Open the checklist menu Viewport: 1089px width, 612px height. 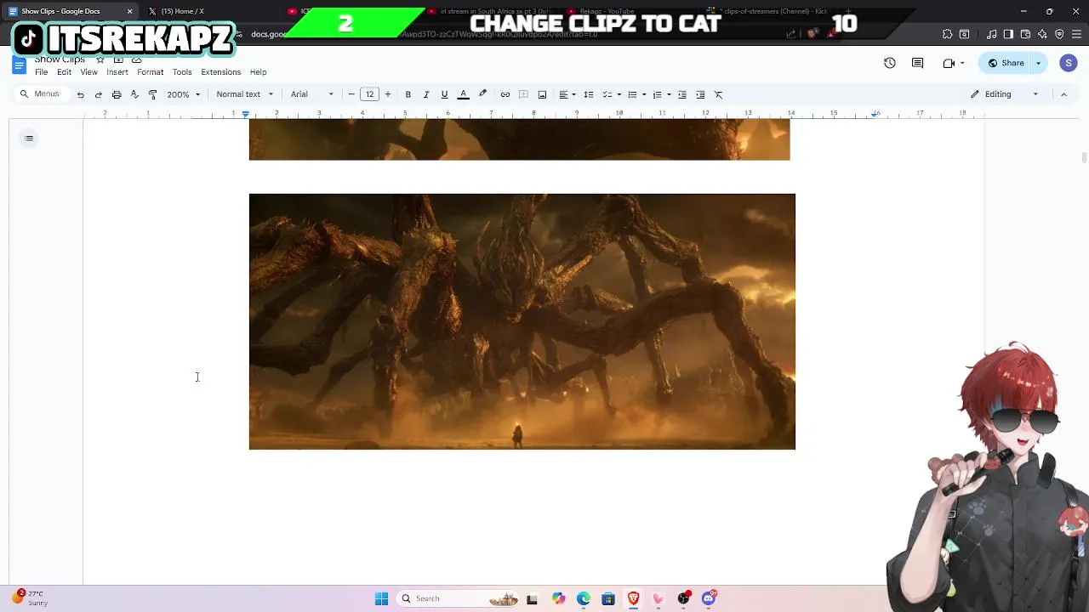tap(611, 94)
